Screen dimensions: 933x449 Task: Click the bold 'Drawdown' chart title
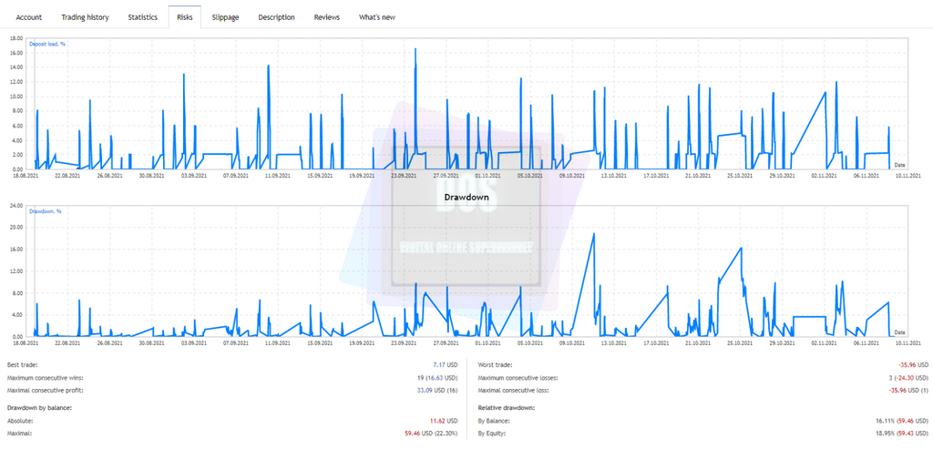click(466, 196)
